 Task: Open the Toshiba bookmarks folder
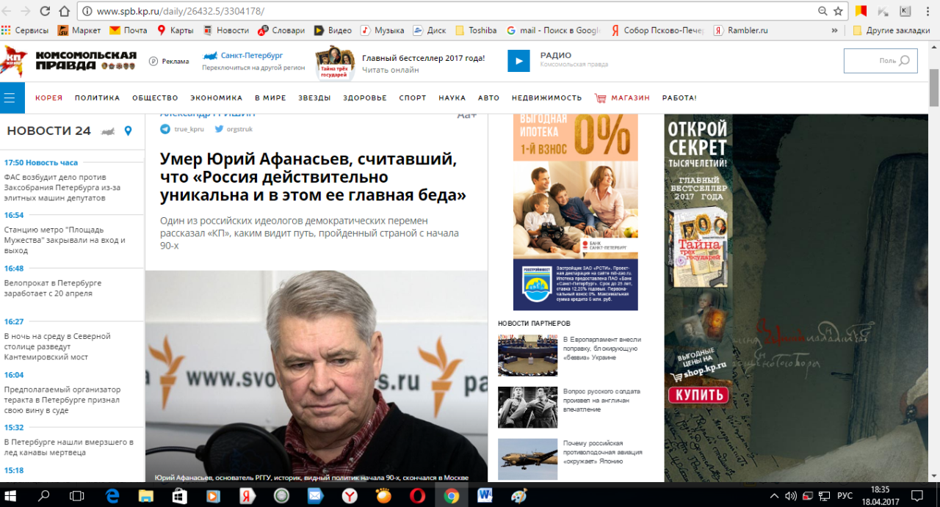[x=476, y=30]
